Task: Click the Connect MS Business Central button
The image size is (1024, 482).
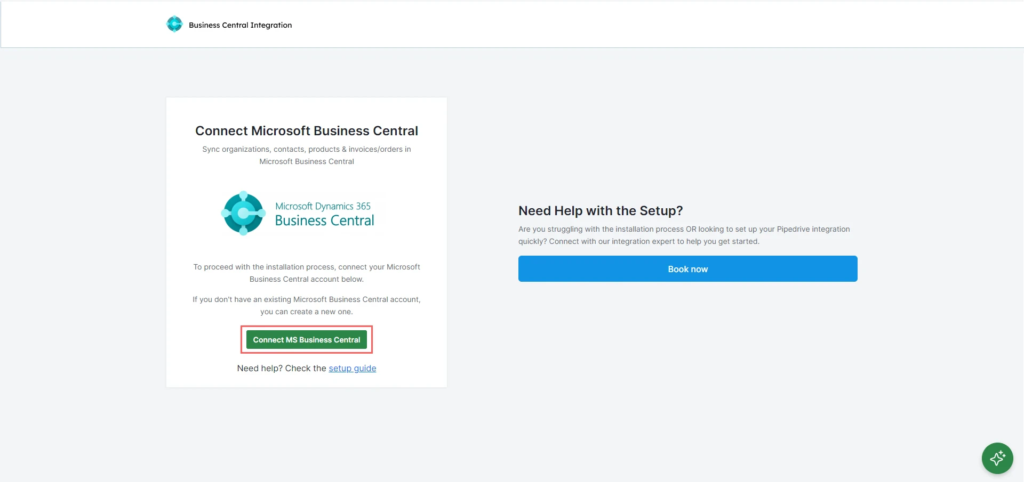Action: (307, 340)
